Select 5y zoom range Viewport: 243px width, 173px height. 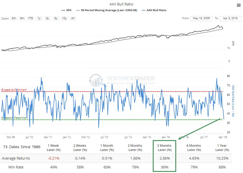56,18
